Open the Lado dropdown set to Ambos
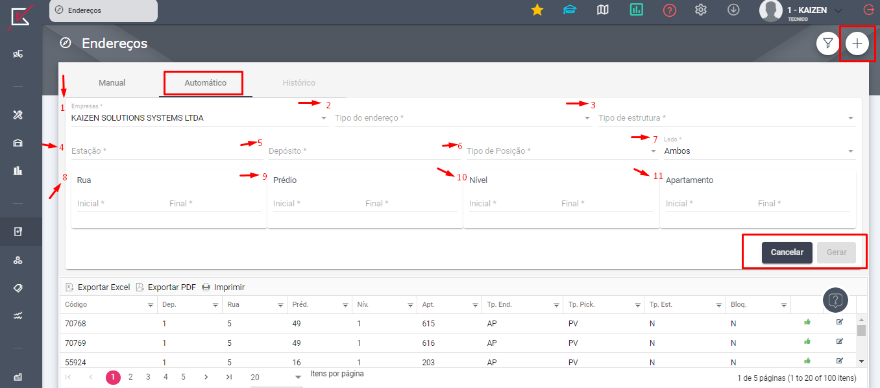 [760, 151]
